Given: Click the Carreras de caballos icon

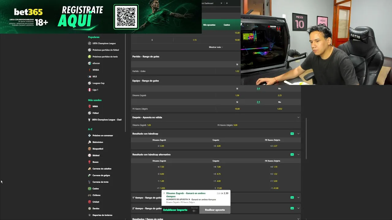Looking at the screenshot, I should (x=89, y=169).
